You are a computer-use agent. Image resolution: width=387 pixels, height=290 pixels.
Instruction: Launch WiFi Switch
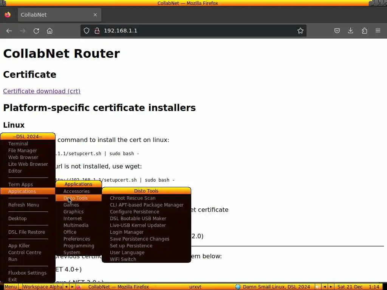point(146,259)
